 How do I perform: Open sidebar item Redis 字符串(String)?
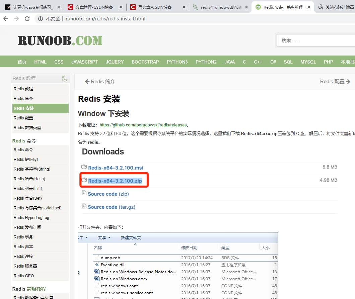click(41, 169)
